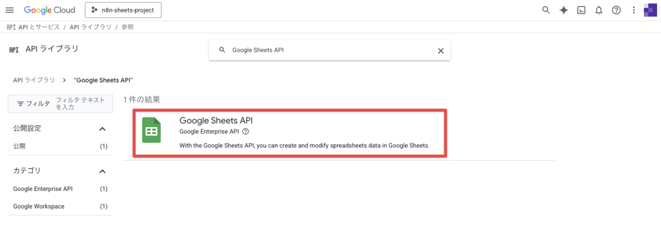
Task: Click the search field magnifier icon
Action: click(x=223, y=50)
